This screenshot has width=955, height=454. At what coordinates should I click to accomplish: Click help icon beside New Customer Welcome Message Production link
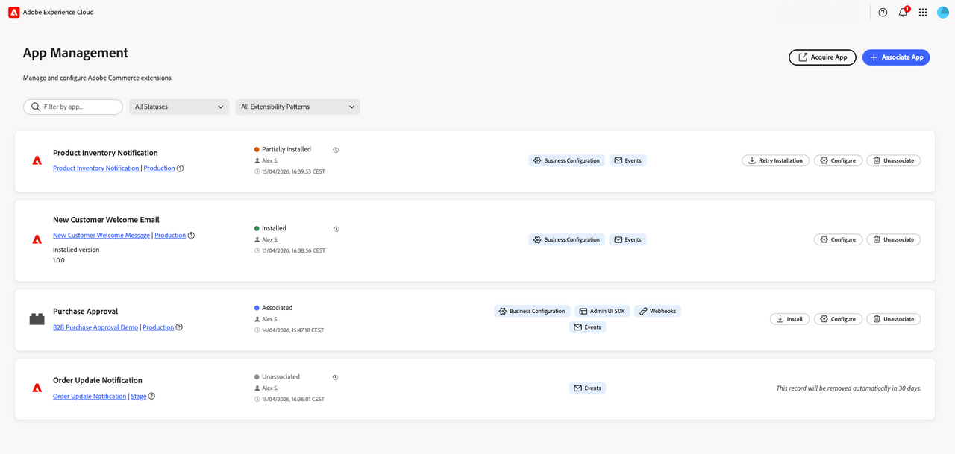(191, 236)
